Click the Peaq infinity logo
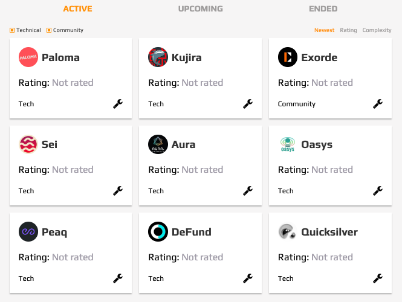The image size is (402, 302). tap(28, 231)
